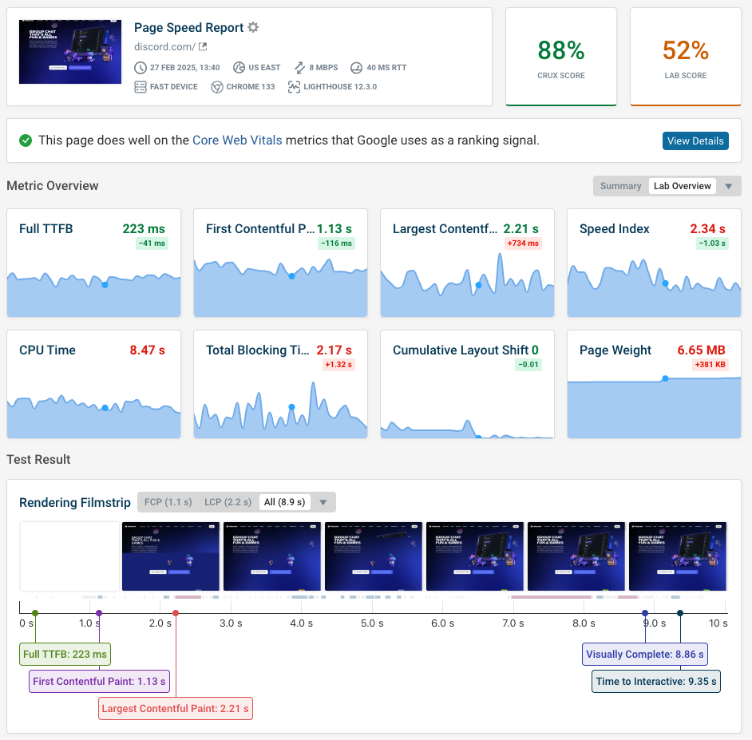Click the bandwidth icon next to 8 MBPS
The height and width of the screenshot is (740, 752).
click(x=299, y=68)
